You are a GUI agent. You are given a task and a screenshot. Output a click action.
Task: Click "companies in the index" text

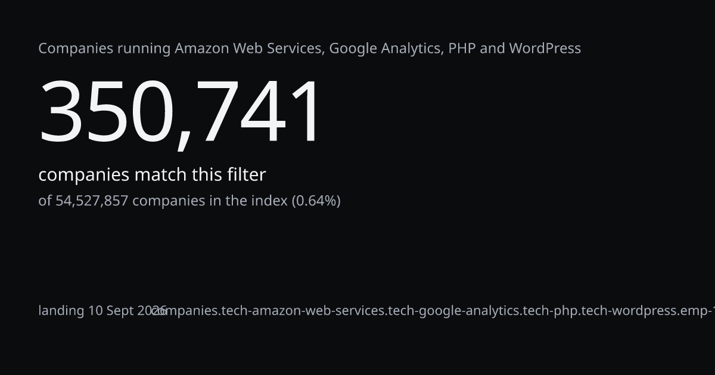(210, 201)
